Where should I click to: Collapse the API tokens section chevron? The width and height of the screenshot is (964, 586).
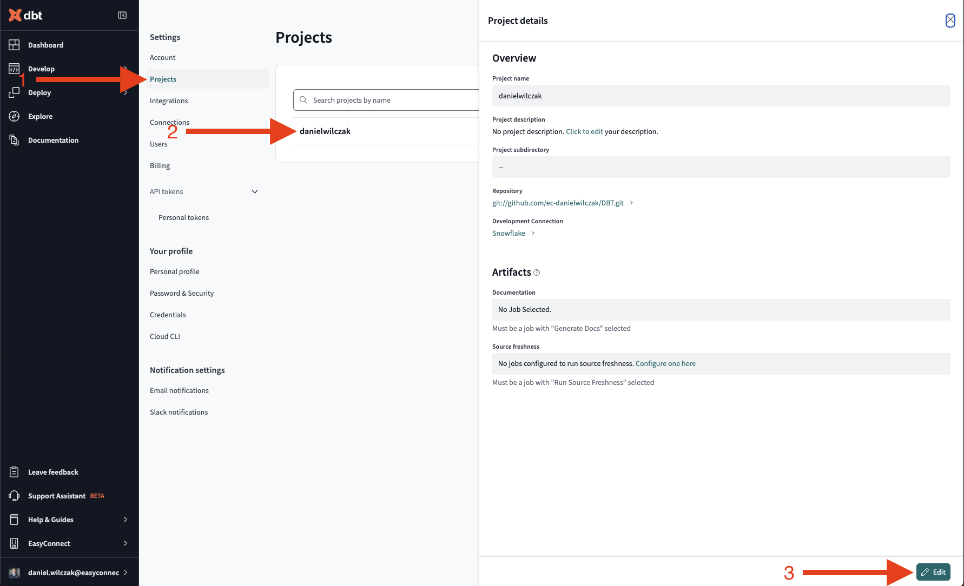[255, 191]
